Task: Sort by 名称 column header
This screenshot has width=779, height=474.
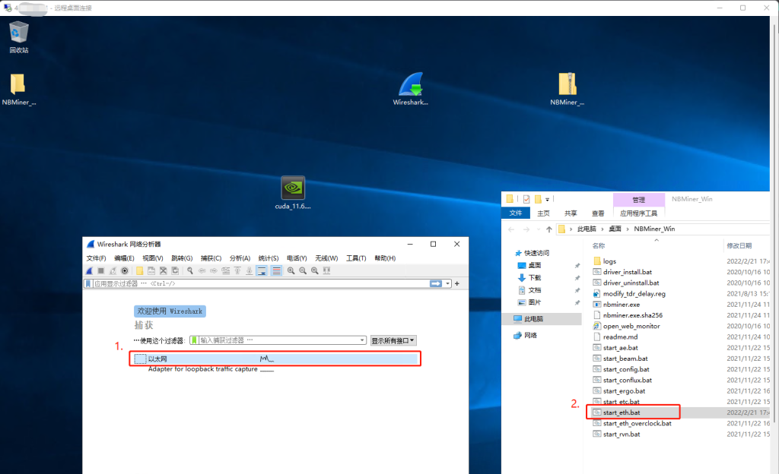Action: click(x=599, y=246)
